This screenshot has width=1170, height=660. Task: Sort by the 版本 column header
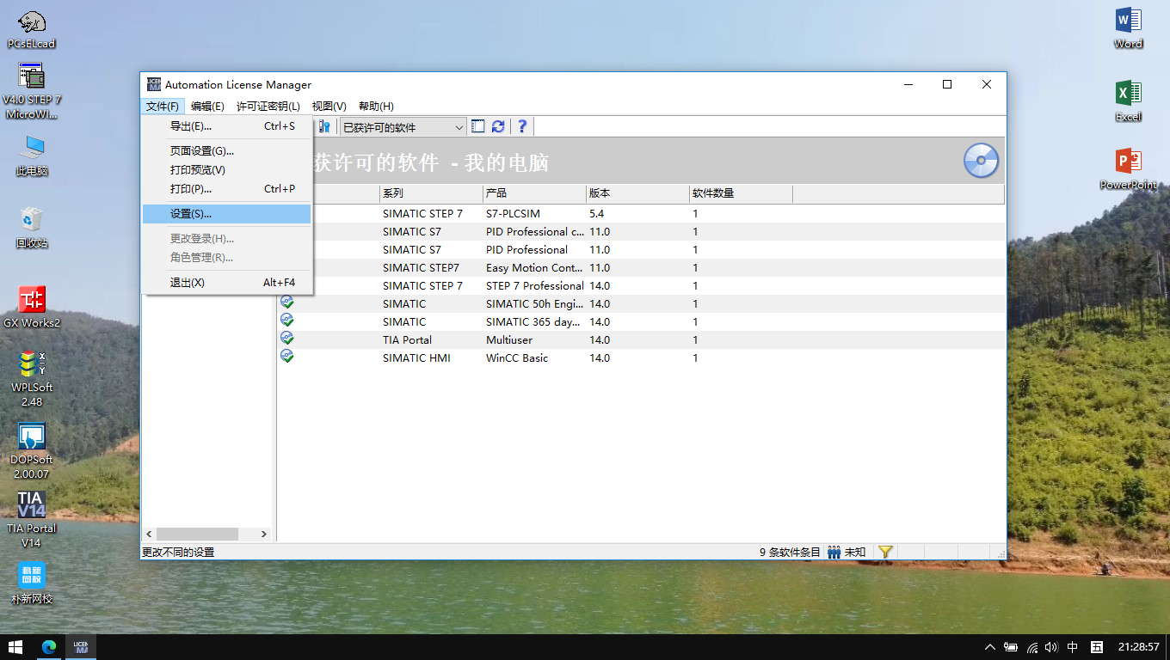click(x=637, y=193)
